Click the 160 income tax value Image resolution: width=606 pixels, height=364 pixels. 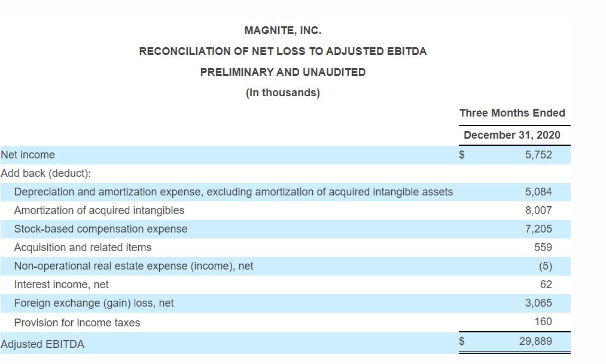[543, 322]
